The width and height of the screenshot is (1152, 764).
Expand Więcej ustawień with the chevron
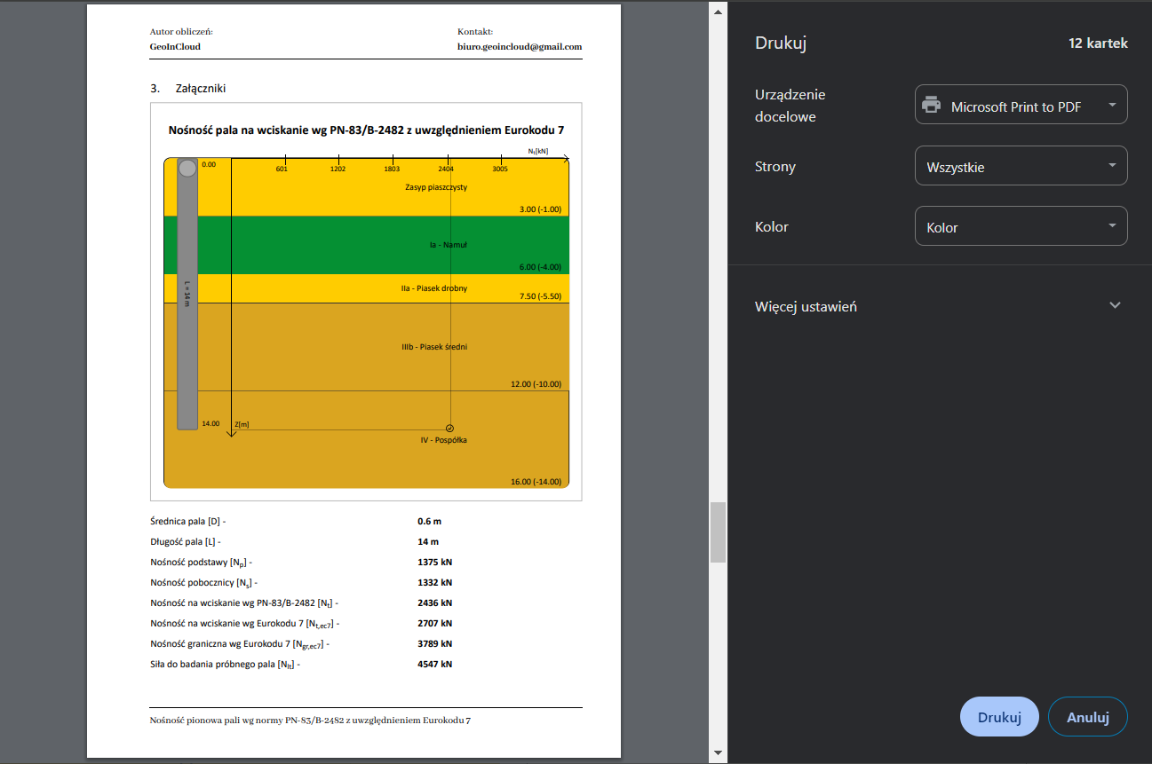[1116, 305]
